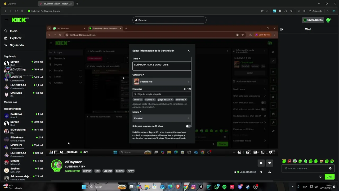The height and width of the screenshot is (191, 339).
Task: Open the Kick hamburger menu
Action: click(6, 20)
